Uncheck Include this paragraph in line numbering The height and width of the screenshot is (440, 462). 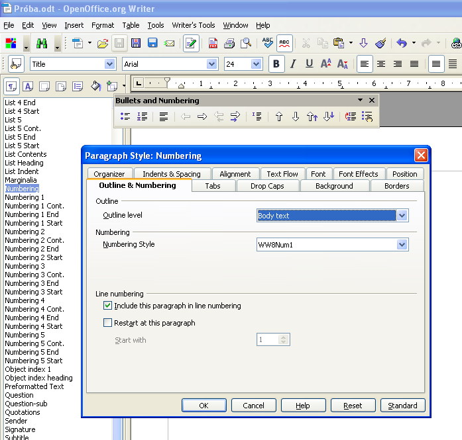[x=108, y=306]
